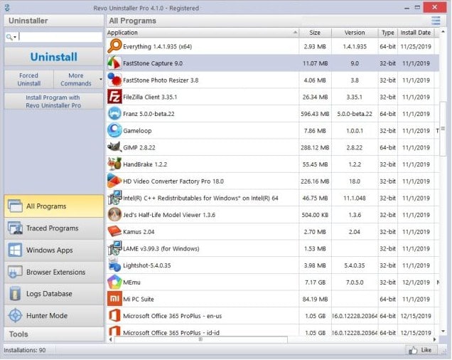Image resolution: width=452 pixels, height=360 pixels.
Task: Click the GIMP 2.8.22 icon
Action: pos(114,147)
